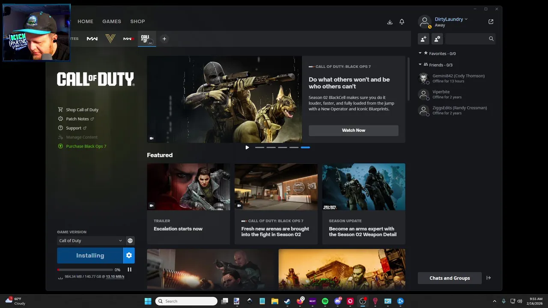This screenshot has height=308, width=548.
Task: Click the taskbar Search box
Action: [x=186, y=301]
